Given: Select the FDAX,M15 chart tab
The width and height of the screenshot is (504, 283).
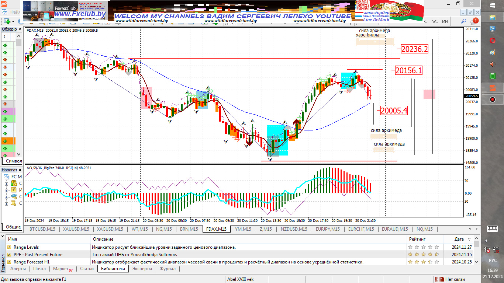Looking at the screenshot, I should click(x=217, y=229).
